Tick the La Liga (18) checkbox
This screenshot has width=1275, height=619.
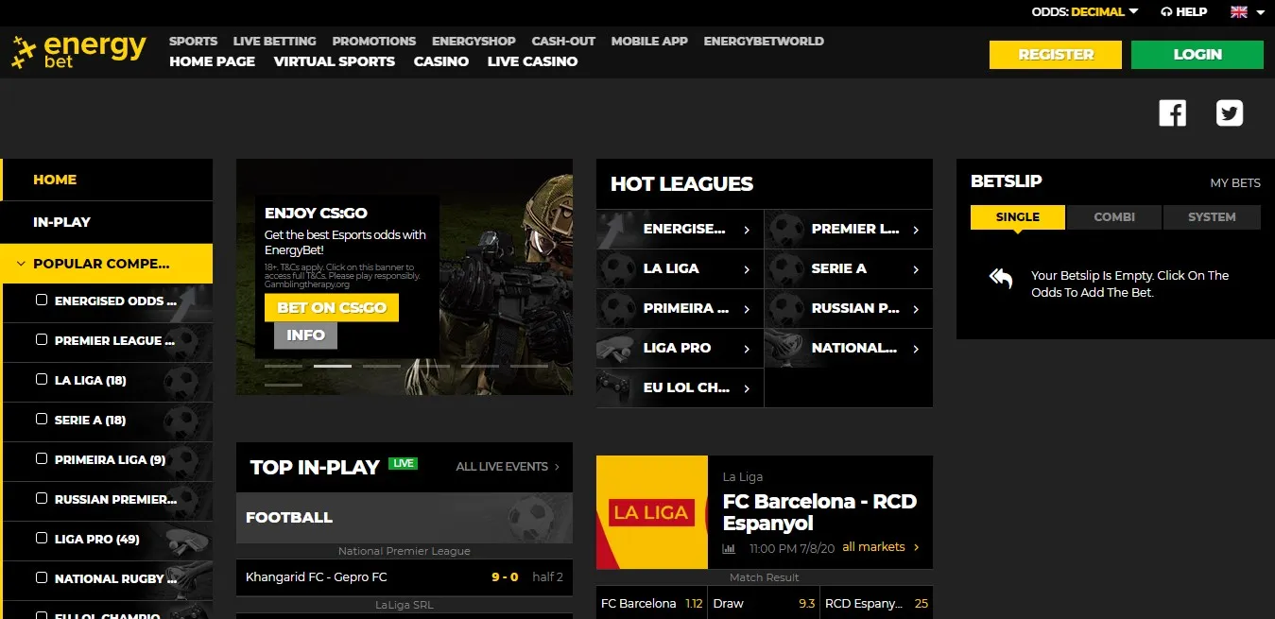[42, 380]
